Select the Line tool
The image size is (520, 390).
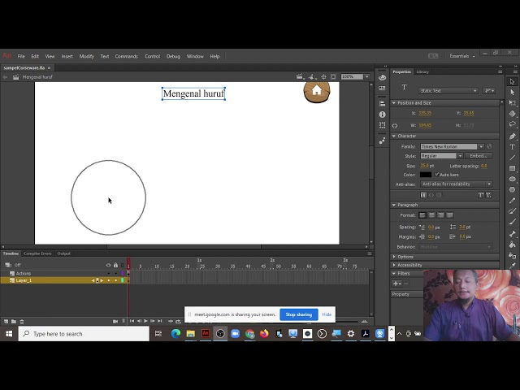tap(512, 158)
